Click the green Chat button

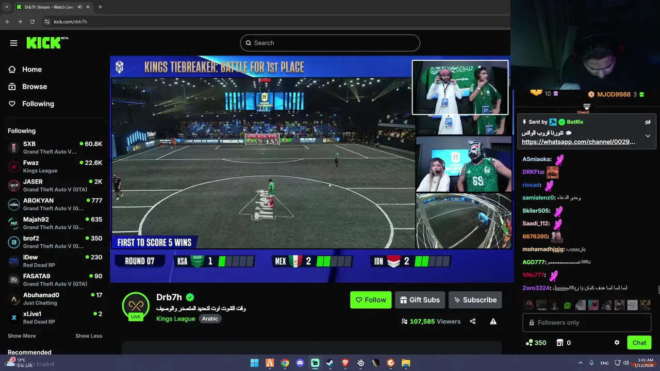(x=639, y=343)
